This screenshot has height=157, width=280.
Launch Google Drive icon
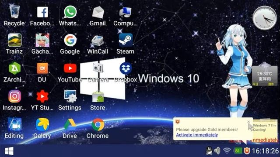pos(70,124)
